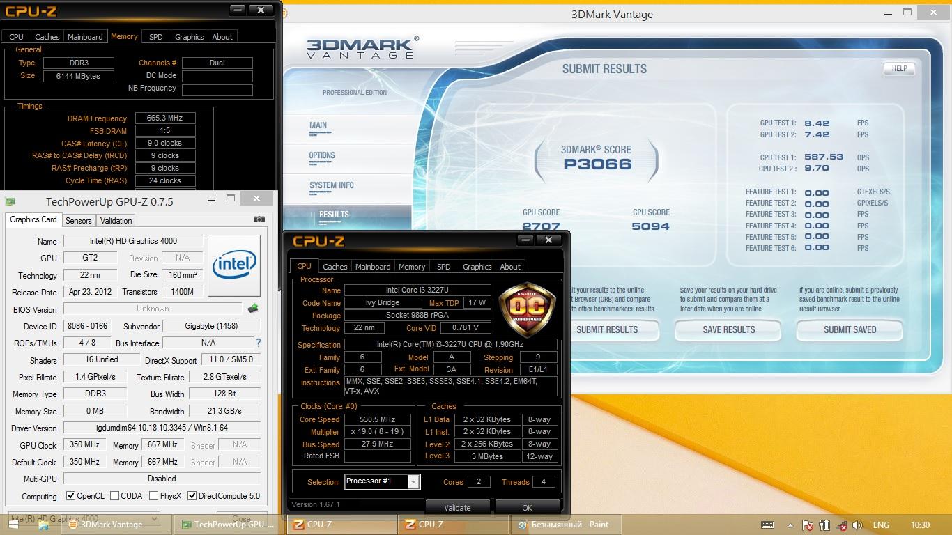Viewport: 952px width, 535px height.
Task: Click the GPU Name field Intel(R) HD Graphics 4000
Action: coord(133,241)
